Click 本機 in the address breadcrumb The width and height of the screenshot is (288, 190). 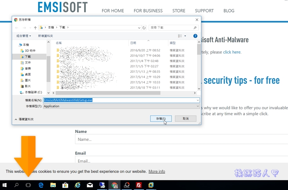pyautogui.click(x=51, y=27)
